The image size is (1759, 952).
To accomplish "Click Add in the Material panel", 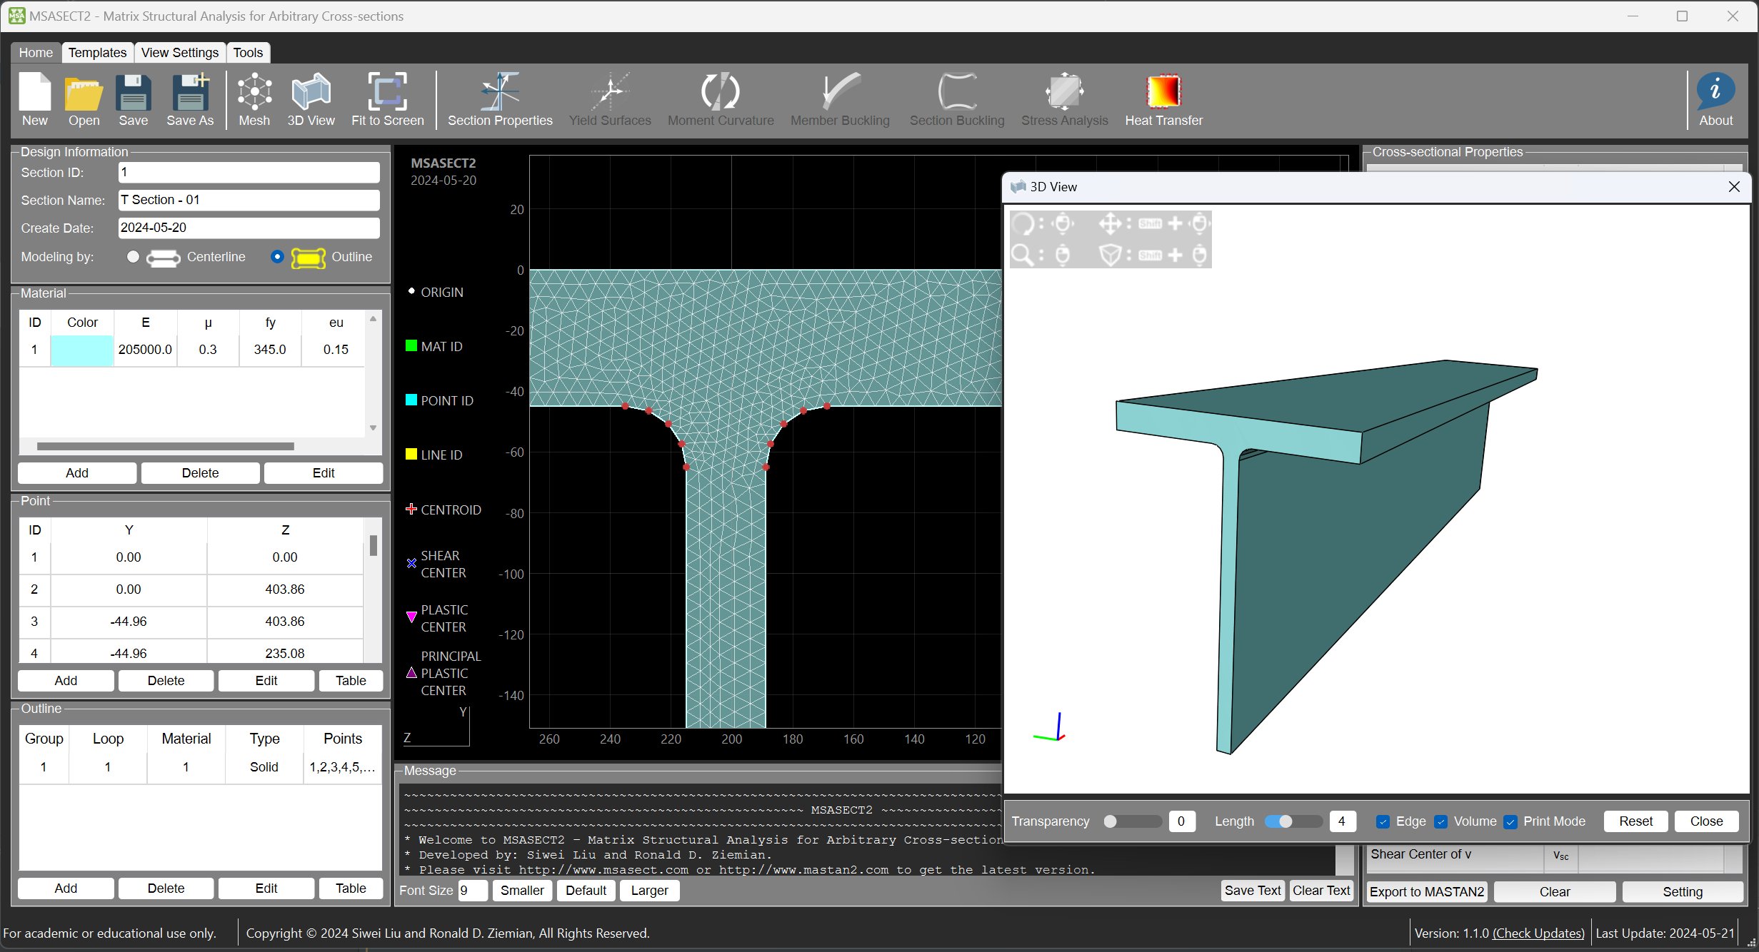I will pos(77,473).
